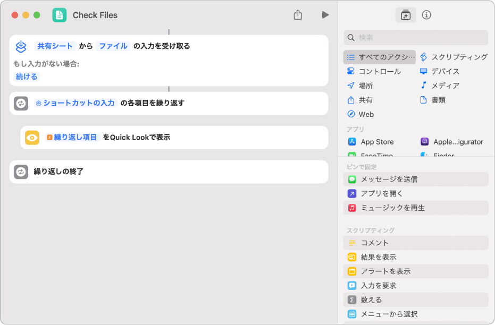The image size is (495, 325).
Task: Rename shortcut via the Check Files title
Action: (x=95, y=15)
